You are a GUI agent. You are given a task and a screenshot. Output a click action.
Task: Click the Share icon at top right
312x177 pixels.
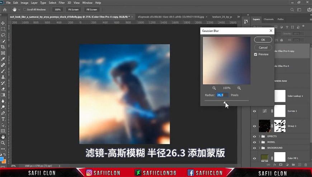309,10
